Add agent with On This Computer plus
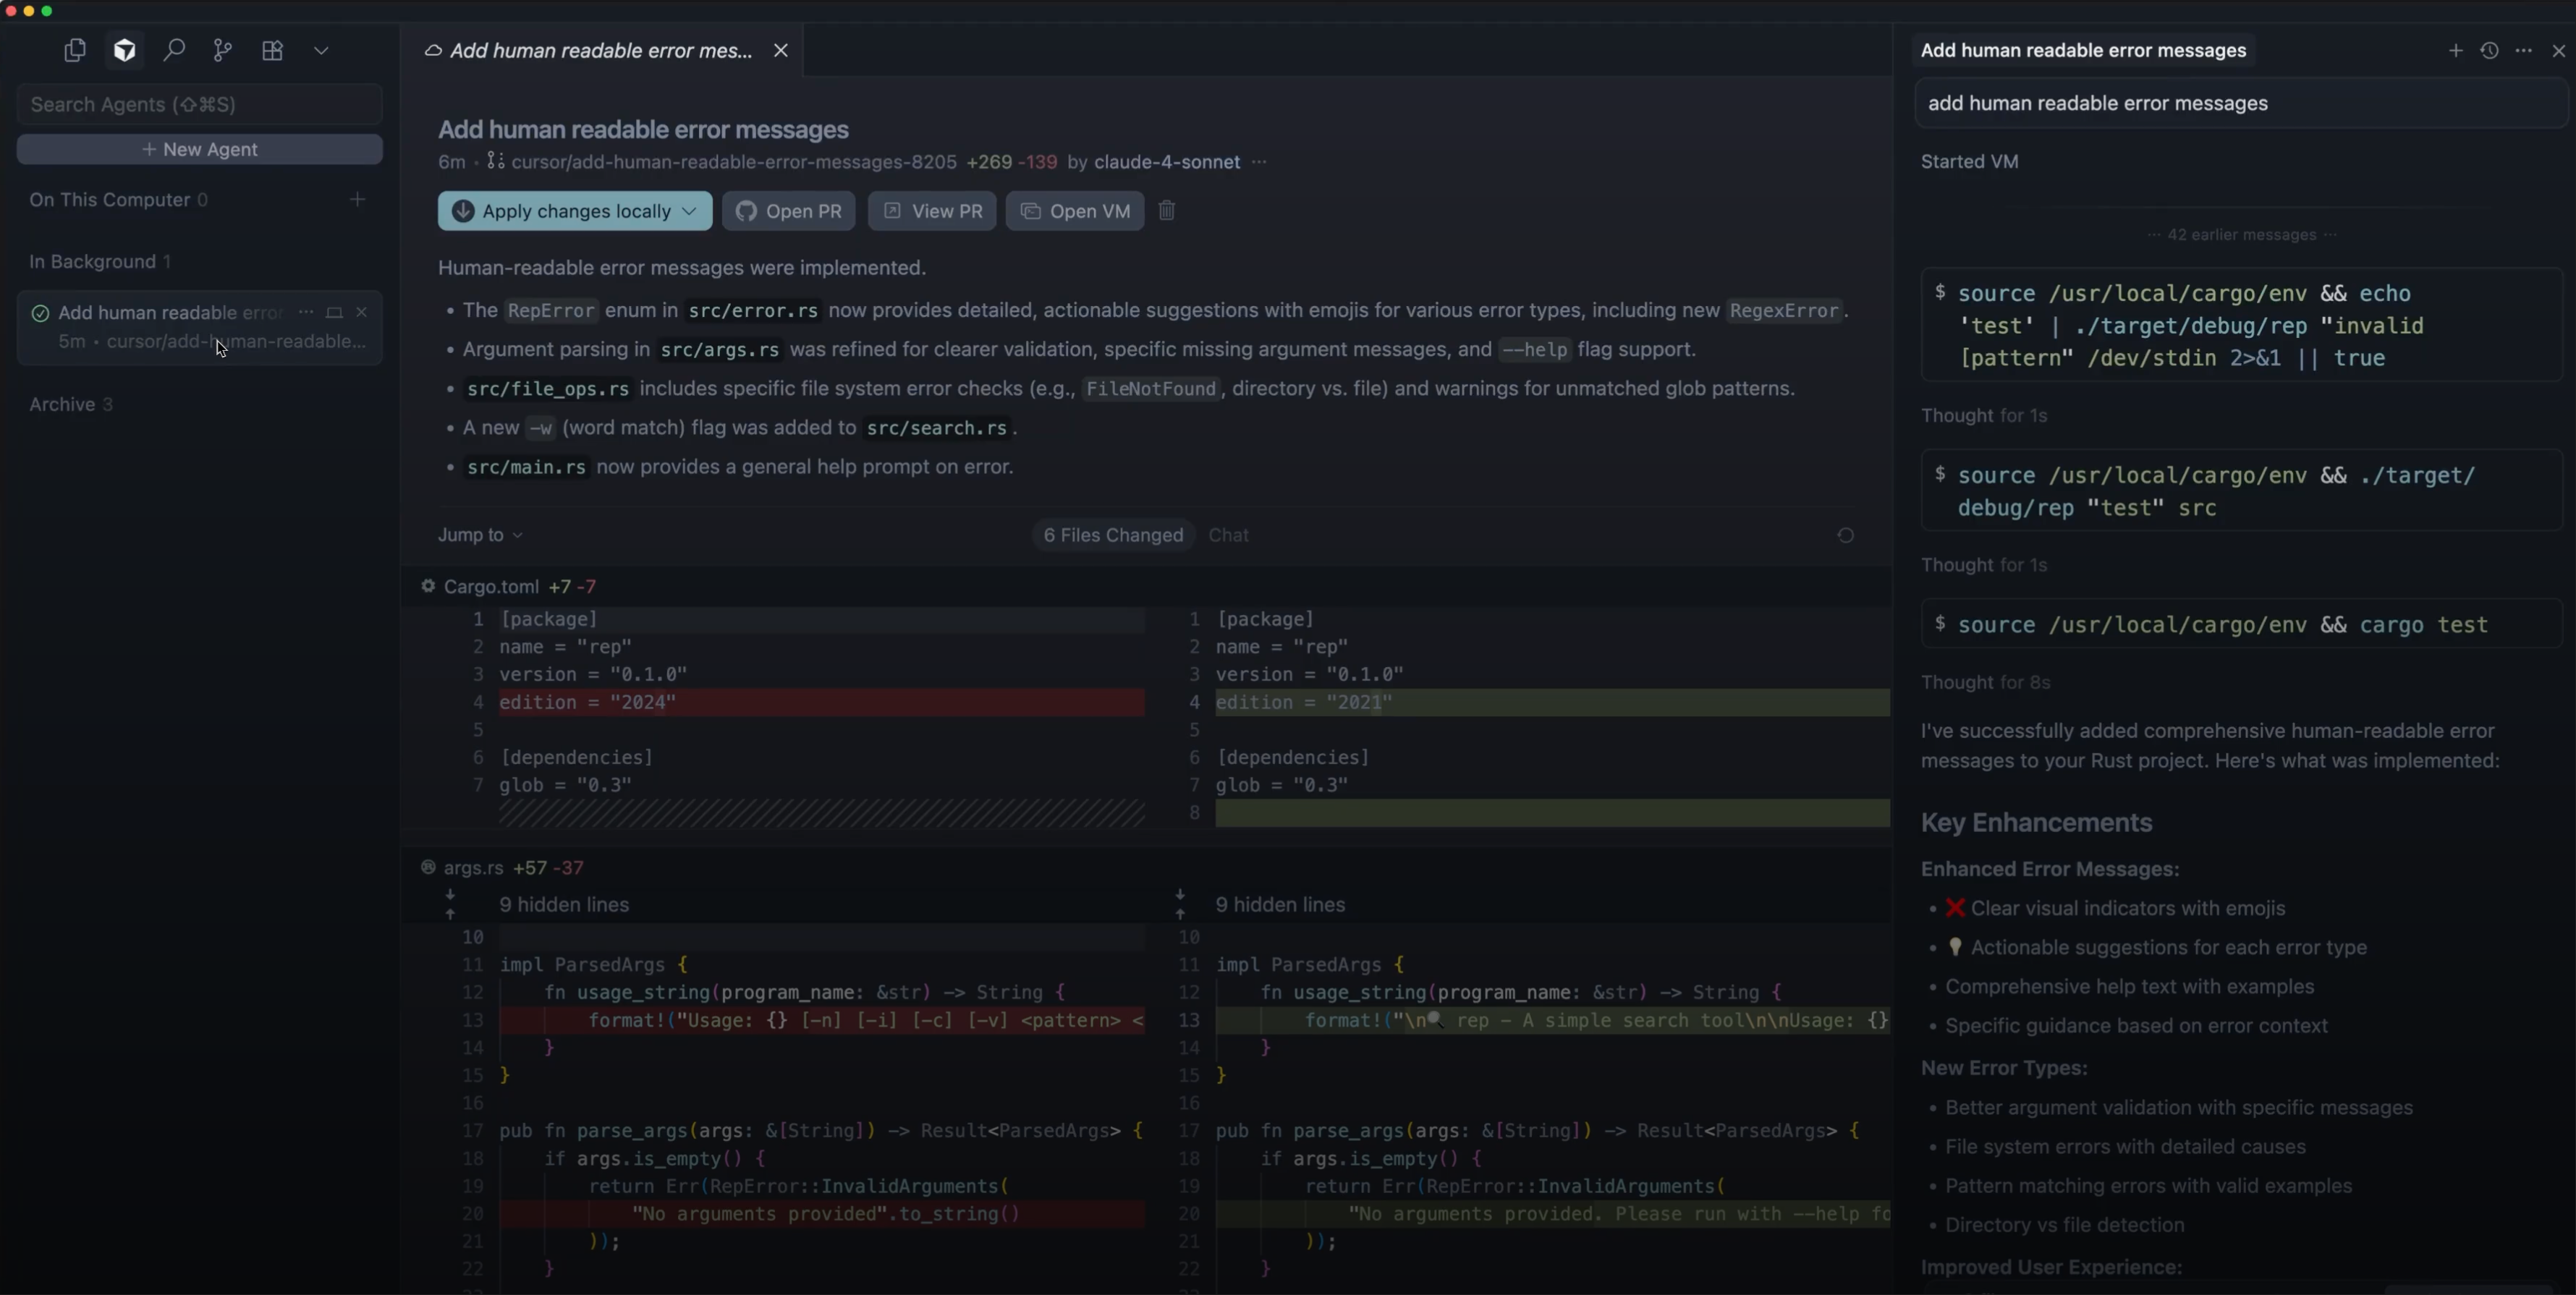 357,200
